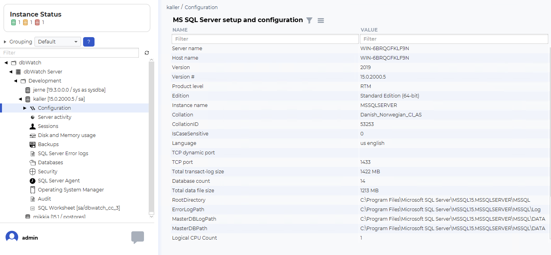Open the chat message bubble icon
The height and width of the screenshot is (255, 551).
coord(138,237)
